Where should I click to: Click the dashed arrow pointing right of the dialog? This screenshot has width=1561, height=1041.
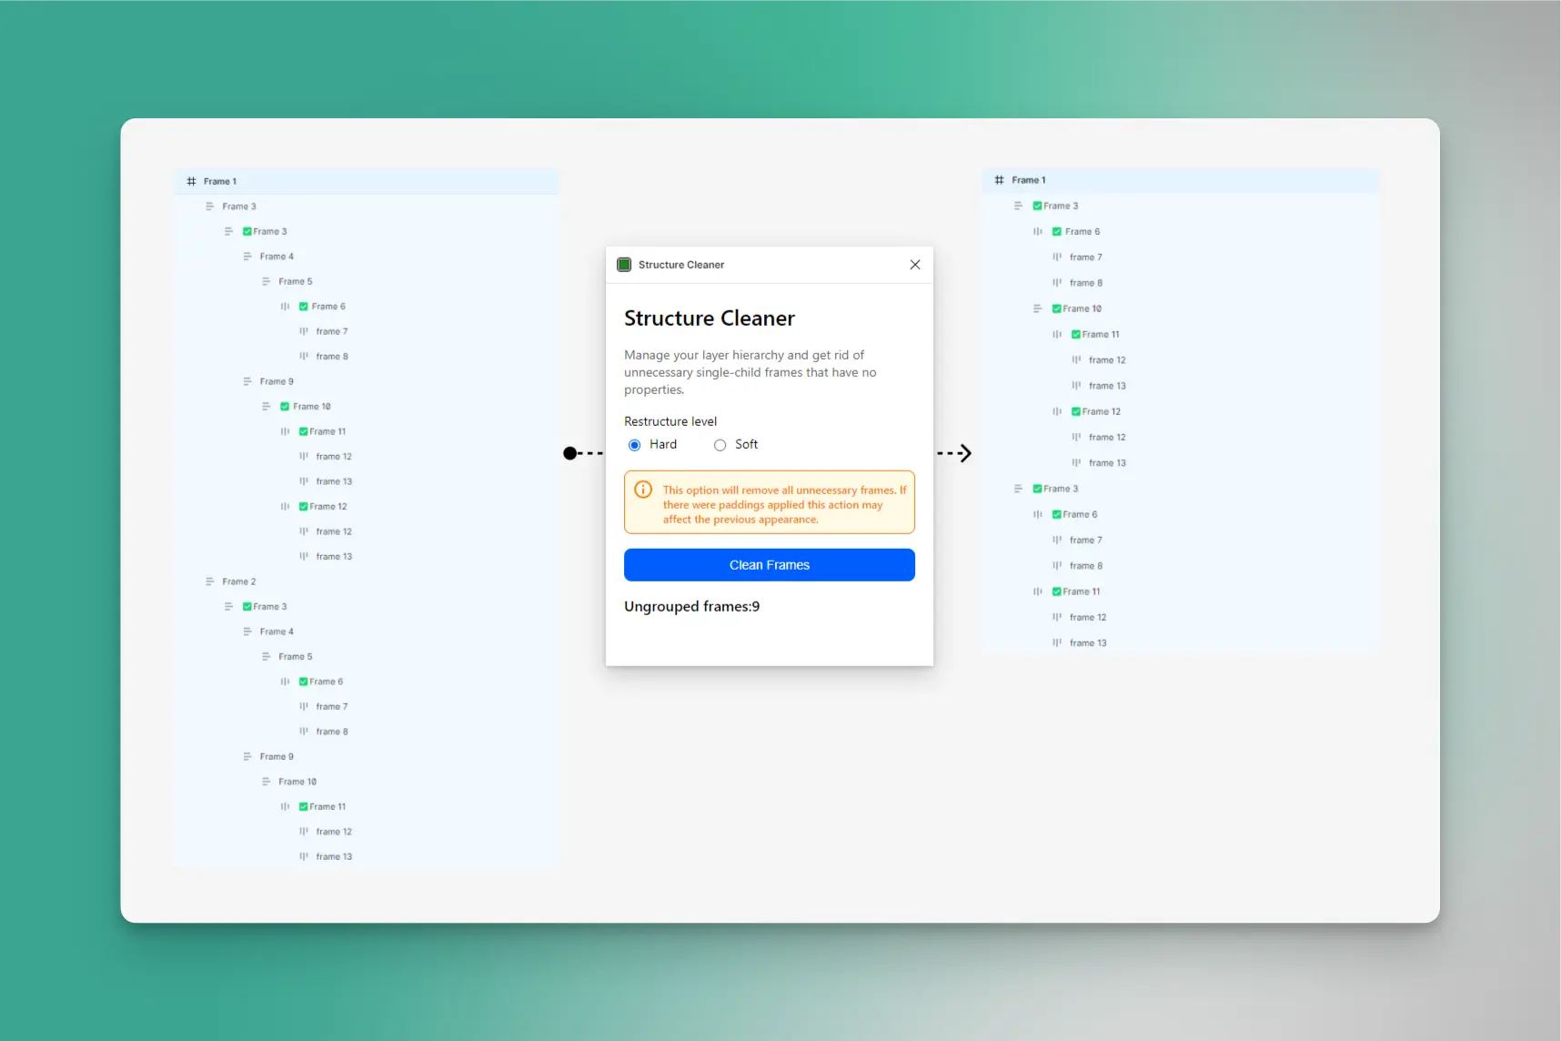[x=954, y=453]
